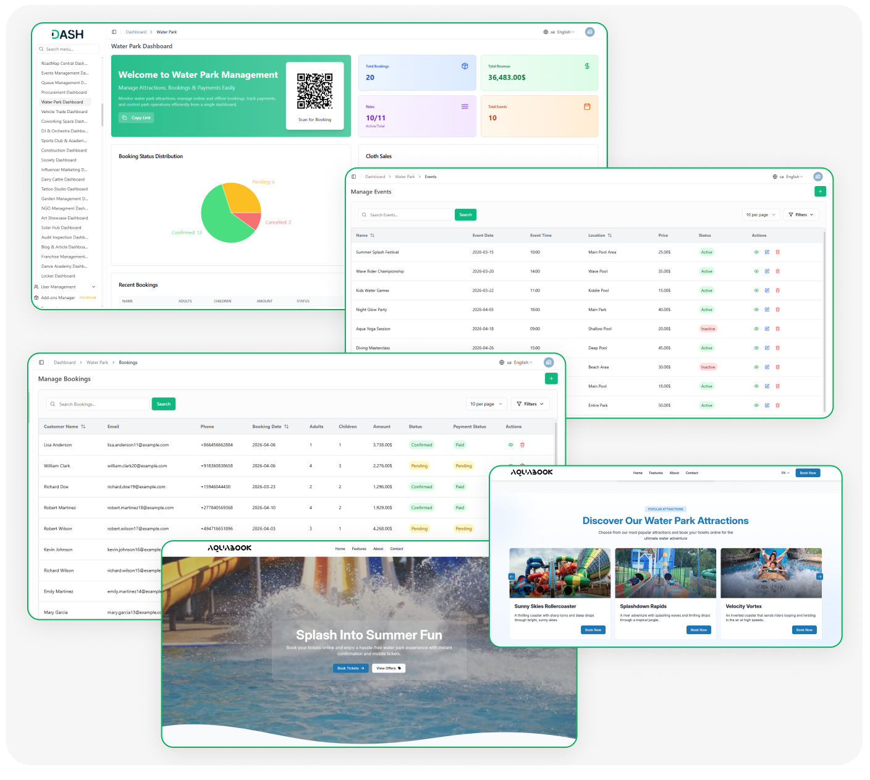The width and height of the screenshot is (870, 780).
Task: View the Kids Water Games event details
Action: [x=756, y=290]
